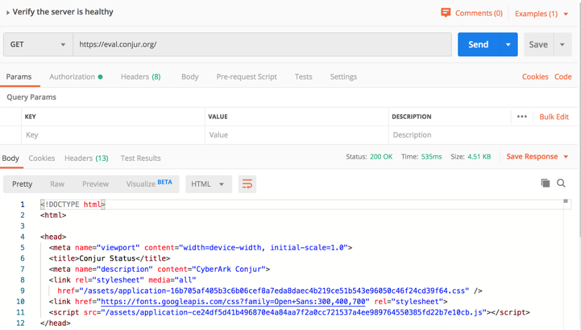
Task: Copy response body with clipboard icon
Action: [545, 183]
